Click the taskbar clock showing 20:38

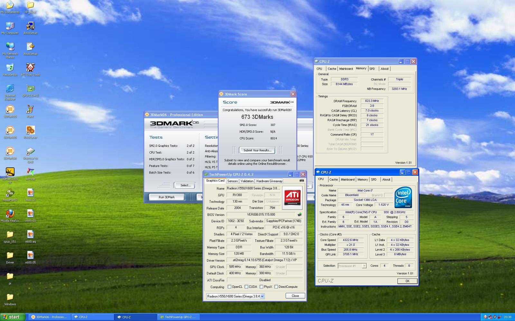(x=508, y=317)
